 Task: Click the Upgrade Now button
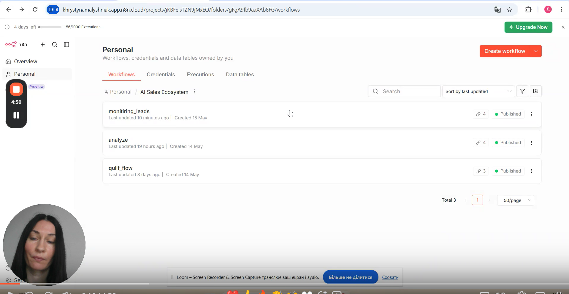coord(528,27)
